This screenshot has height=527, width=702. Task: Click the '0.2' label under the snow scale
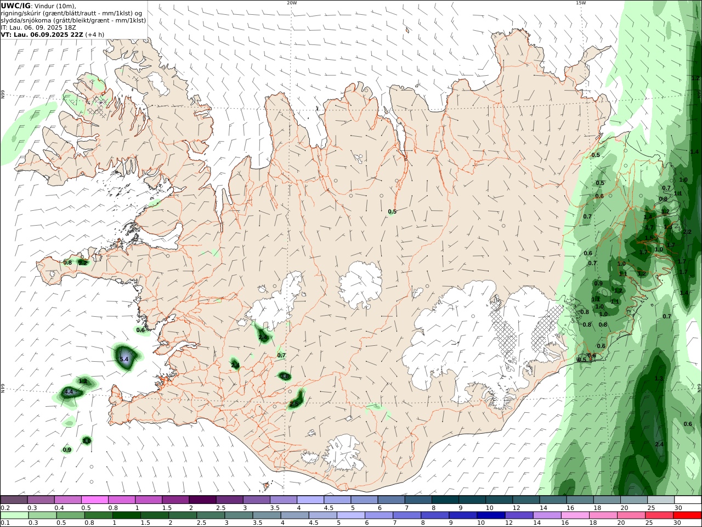pyautogui.click(x=4, y=508)
